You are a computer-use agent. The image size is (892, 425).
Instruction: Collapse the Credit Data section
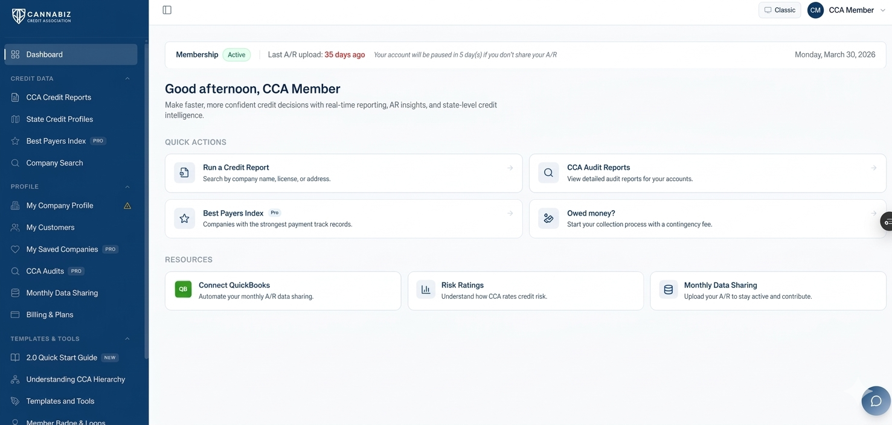127,78
